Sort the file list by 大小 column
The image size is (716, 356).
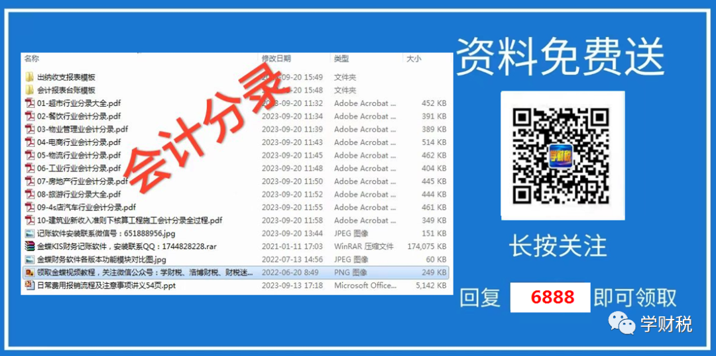tap(414, 58)
